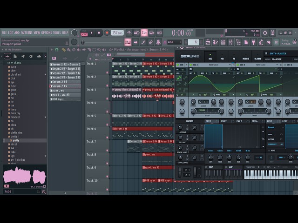This screenshot has width=298, height=223.
Task: Click the 157 tempo field
Action: (117, 33)
